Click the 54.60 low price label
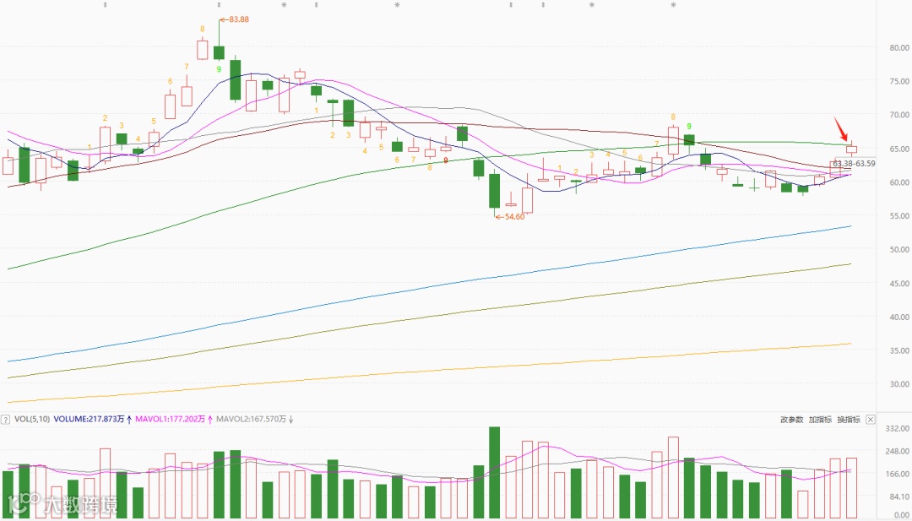The image size is (912, 521). [x=514, y=217]
